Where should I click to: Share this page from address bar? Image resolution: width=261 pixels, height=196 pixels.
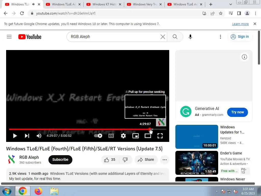coord(213,13)
